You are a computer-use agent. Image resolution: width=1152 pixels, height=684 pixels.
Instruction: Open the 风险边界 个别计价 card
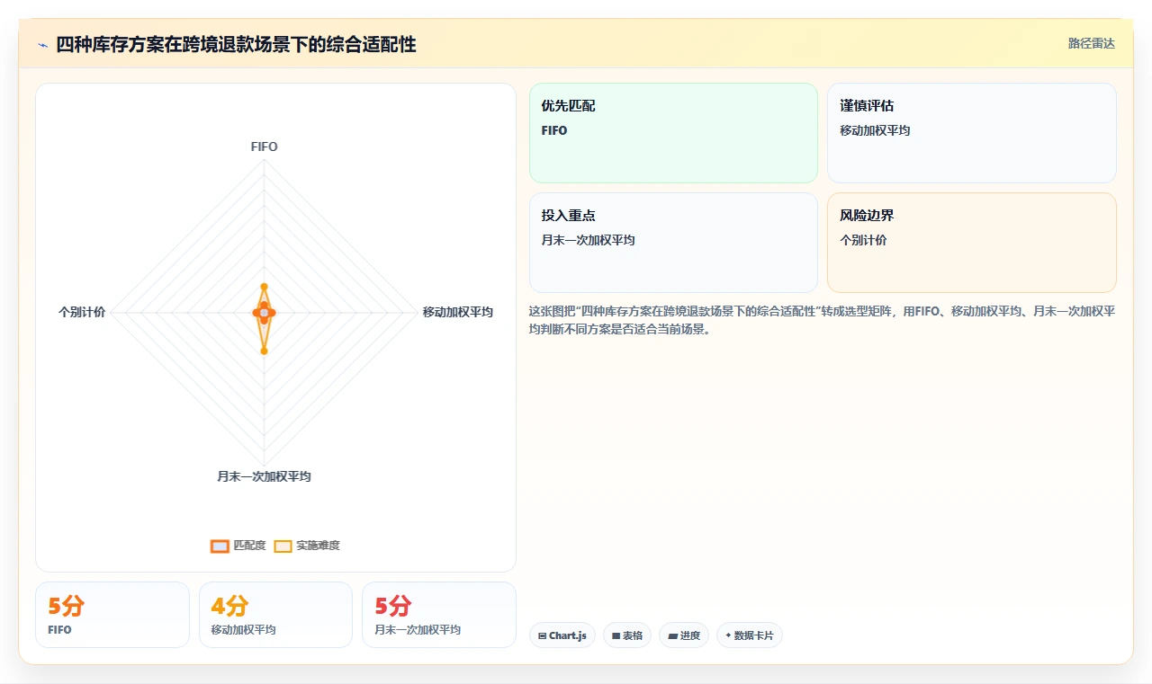pyautogui.click(x=972, y=243)
